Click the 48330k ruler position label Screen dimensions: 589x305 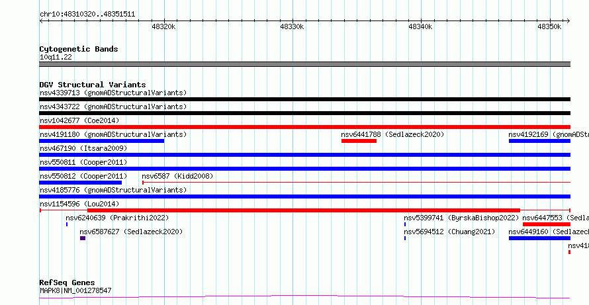tap(292, 27)
